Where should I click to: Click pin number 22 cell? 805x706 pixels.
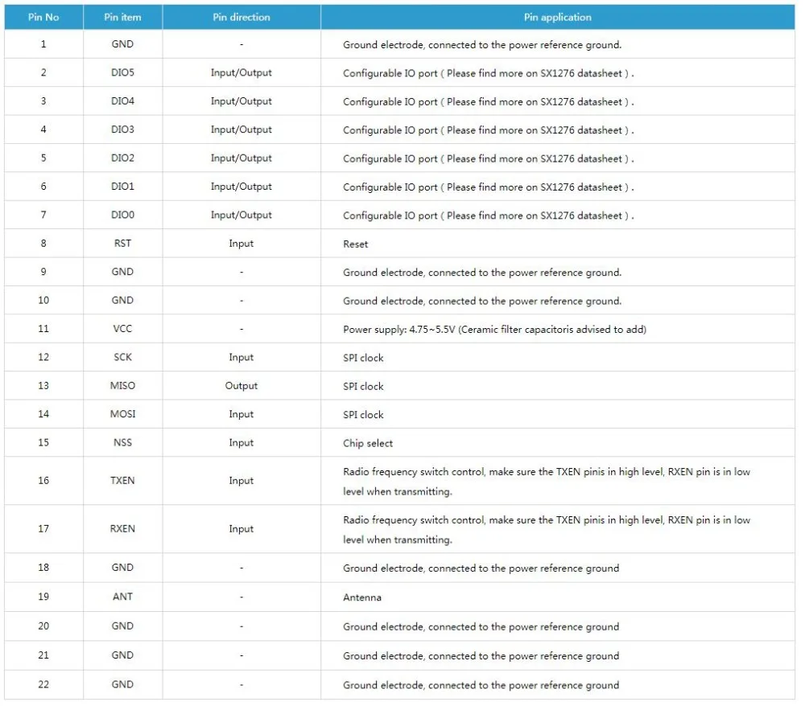tap(43, 684)
